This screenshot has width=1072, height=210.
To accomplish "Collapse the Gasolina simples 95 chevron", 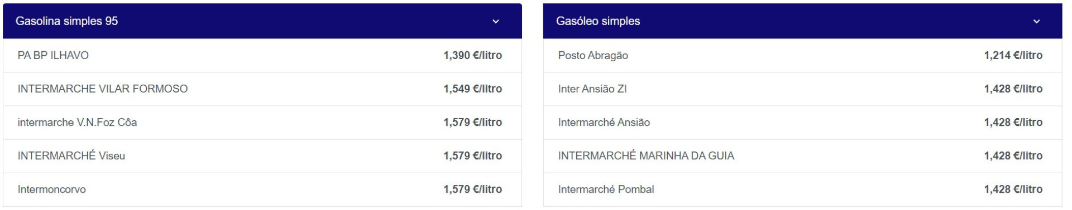I will tap(495, 22).
